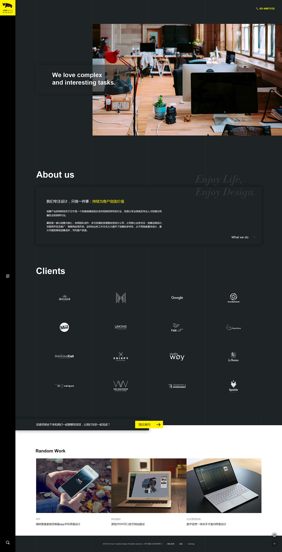Click the Wah Wah Design logo

tap(121, 386)
